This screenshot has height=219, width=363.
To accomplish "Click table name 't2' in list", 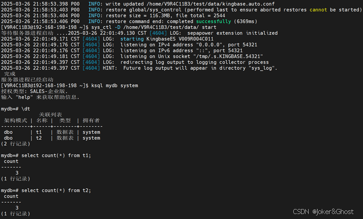I will click(x=39, y=138).
